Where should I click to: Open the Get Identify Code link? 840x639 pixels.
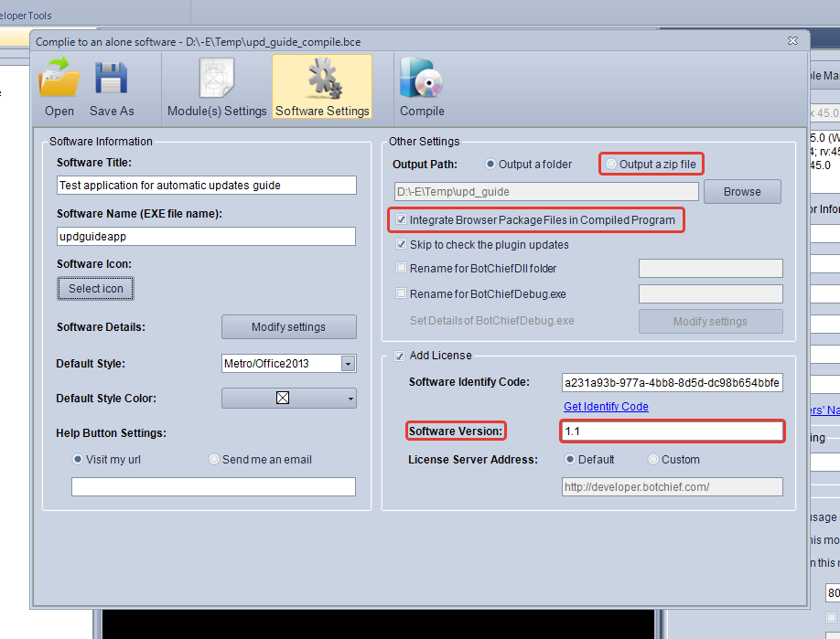click(606, 407)
